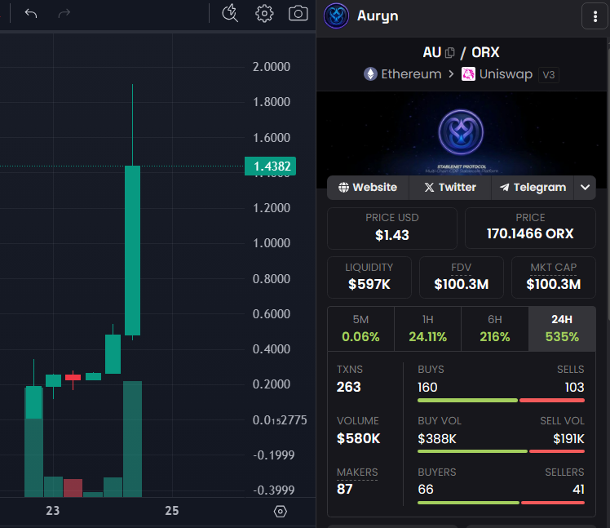
Task: Click the Uniswap unicorn icon
Action: [x=468, y=74]
